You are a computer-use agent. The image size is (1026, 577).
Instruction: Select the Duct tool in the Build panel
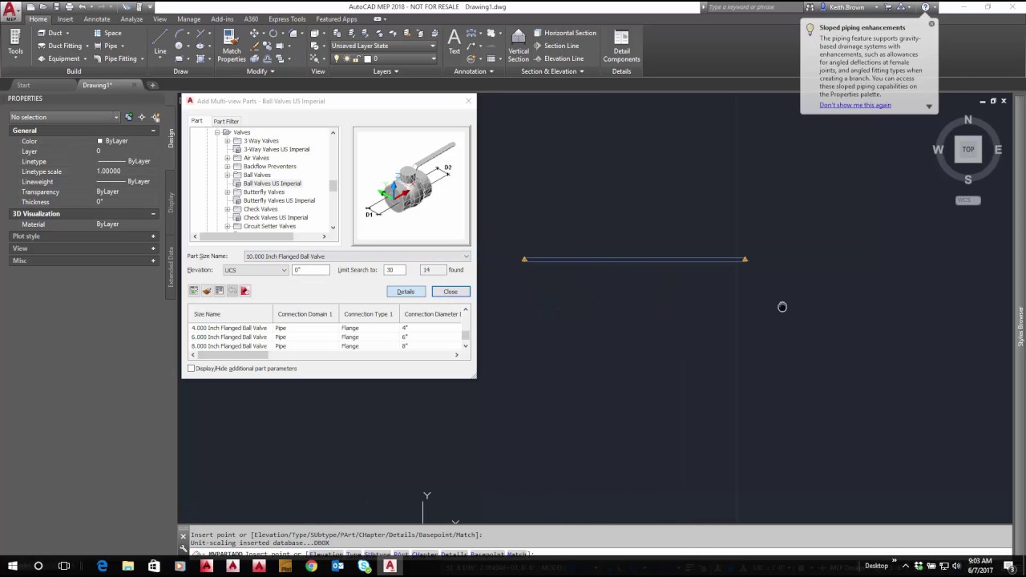tap(50, 33)
